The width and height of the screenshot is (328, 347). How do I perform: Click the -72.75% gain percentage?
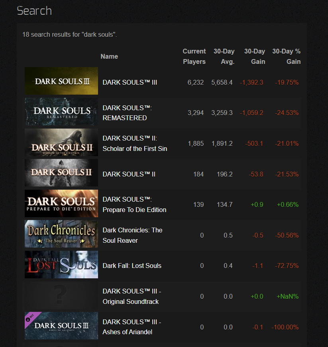coord(287,266)
